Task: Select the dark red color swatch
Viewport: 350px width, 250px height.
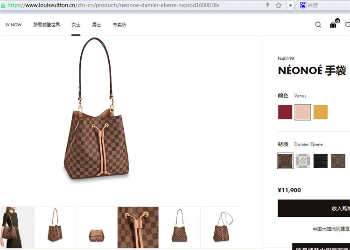Action: tap(285, 112)
